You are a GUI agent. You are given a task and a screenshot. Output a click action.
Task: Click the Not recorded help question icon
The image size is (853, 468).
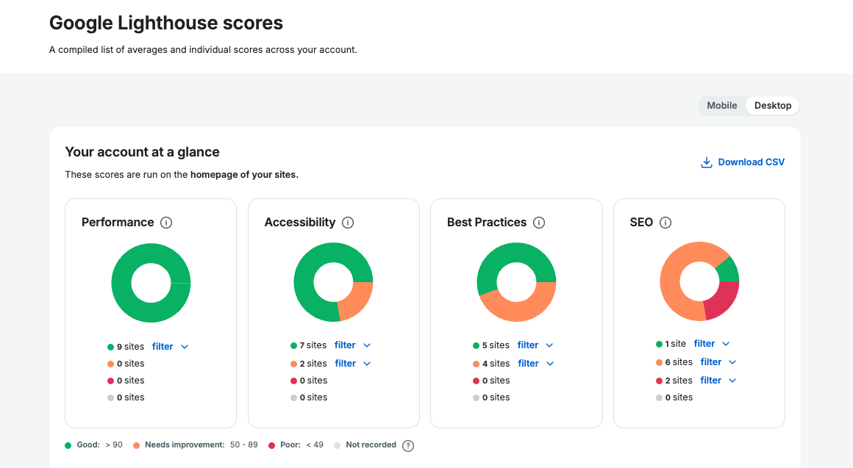click(408, 445)
